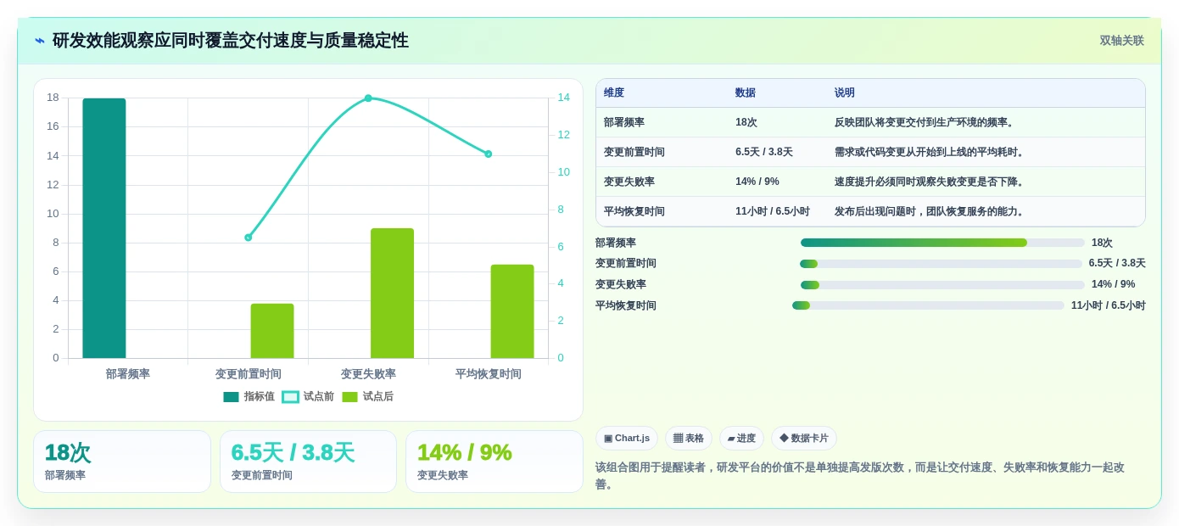Select the 变更失败率 table row cell
The width and height of the screenshot is (1179, 526).
pyautogui.click(x=662, y=182)
